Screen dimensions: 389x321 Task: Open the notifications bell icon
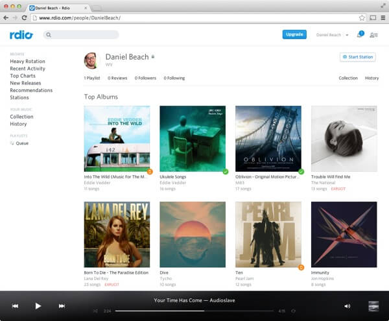[x=360, y=34]
